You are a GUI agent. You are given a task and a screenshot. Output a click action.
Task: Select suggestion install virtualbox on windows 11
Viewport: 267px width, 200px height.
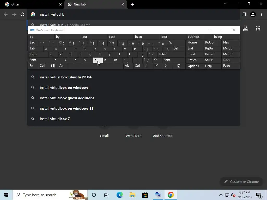pyautogui.click(x=133, y=109)
